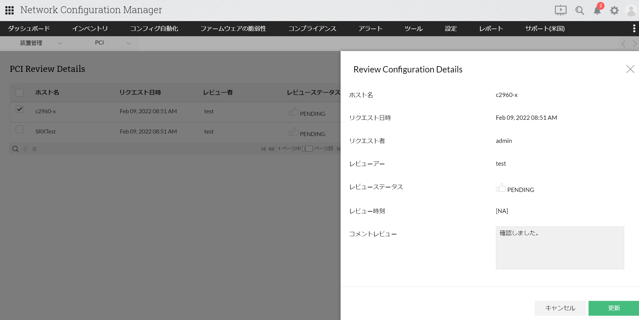Image resolution: width=639 pixels, height=320 pixels.
Task: Click the キャンセル button
Action: pos(560,308)
